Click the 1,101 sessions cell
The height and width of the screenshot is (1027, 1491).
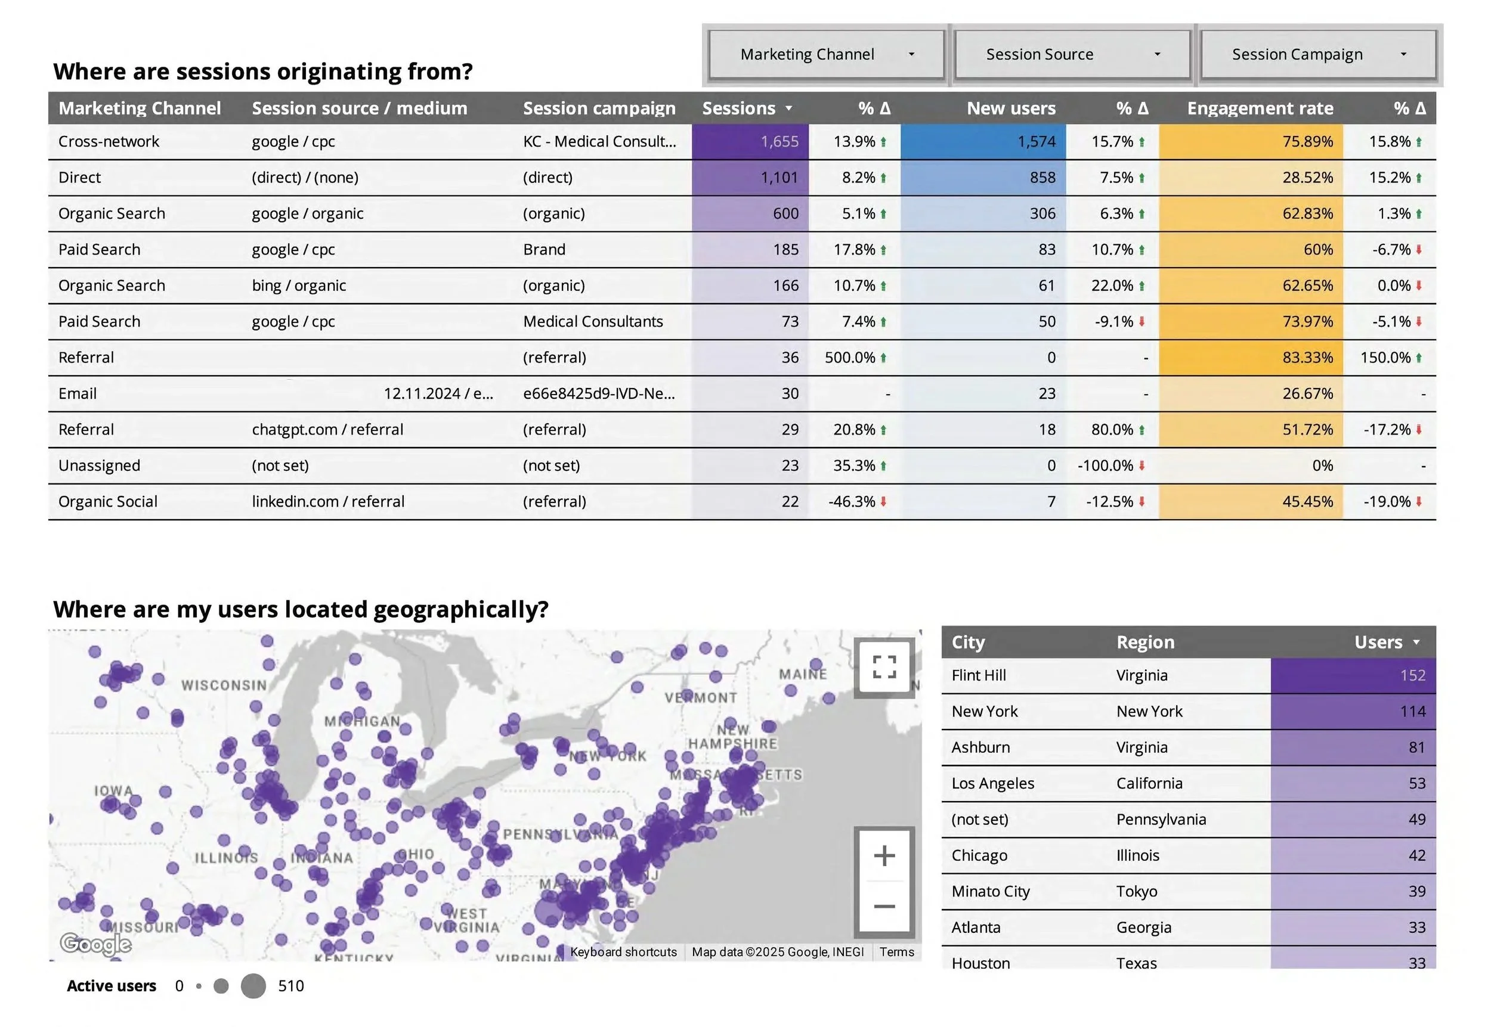click(750, 178)
